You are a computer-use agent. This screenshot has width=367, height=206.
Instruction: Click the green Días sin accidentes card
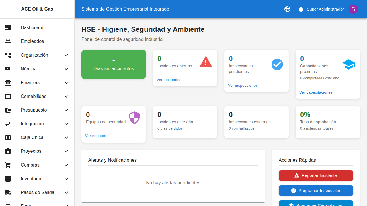(114, 64)
